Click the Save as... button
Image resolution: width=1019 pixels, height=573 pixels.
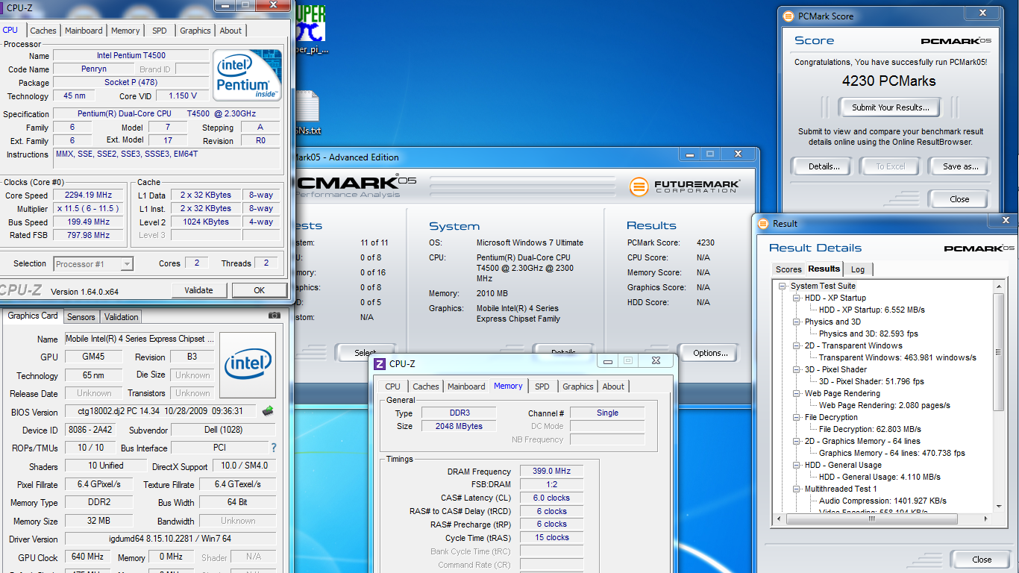click(x=960, y=166)
